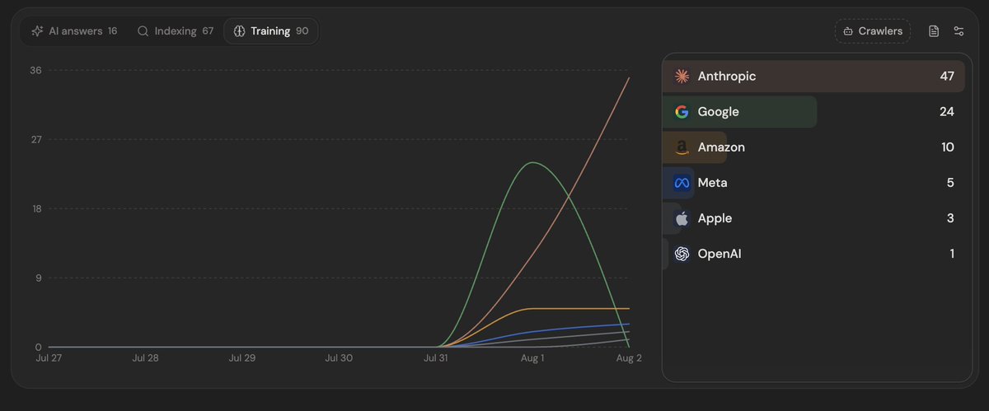Viewport: 989px width, 411px height.
Task: Select the Apple row label
Action: pos(715,218)
